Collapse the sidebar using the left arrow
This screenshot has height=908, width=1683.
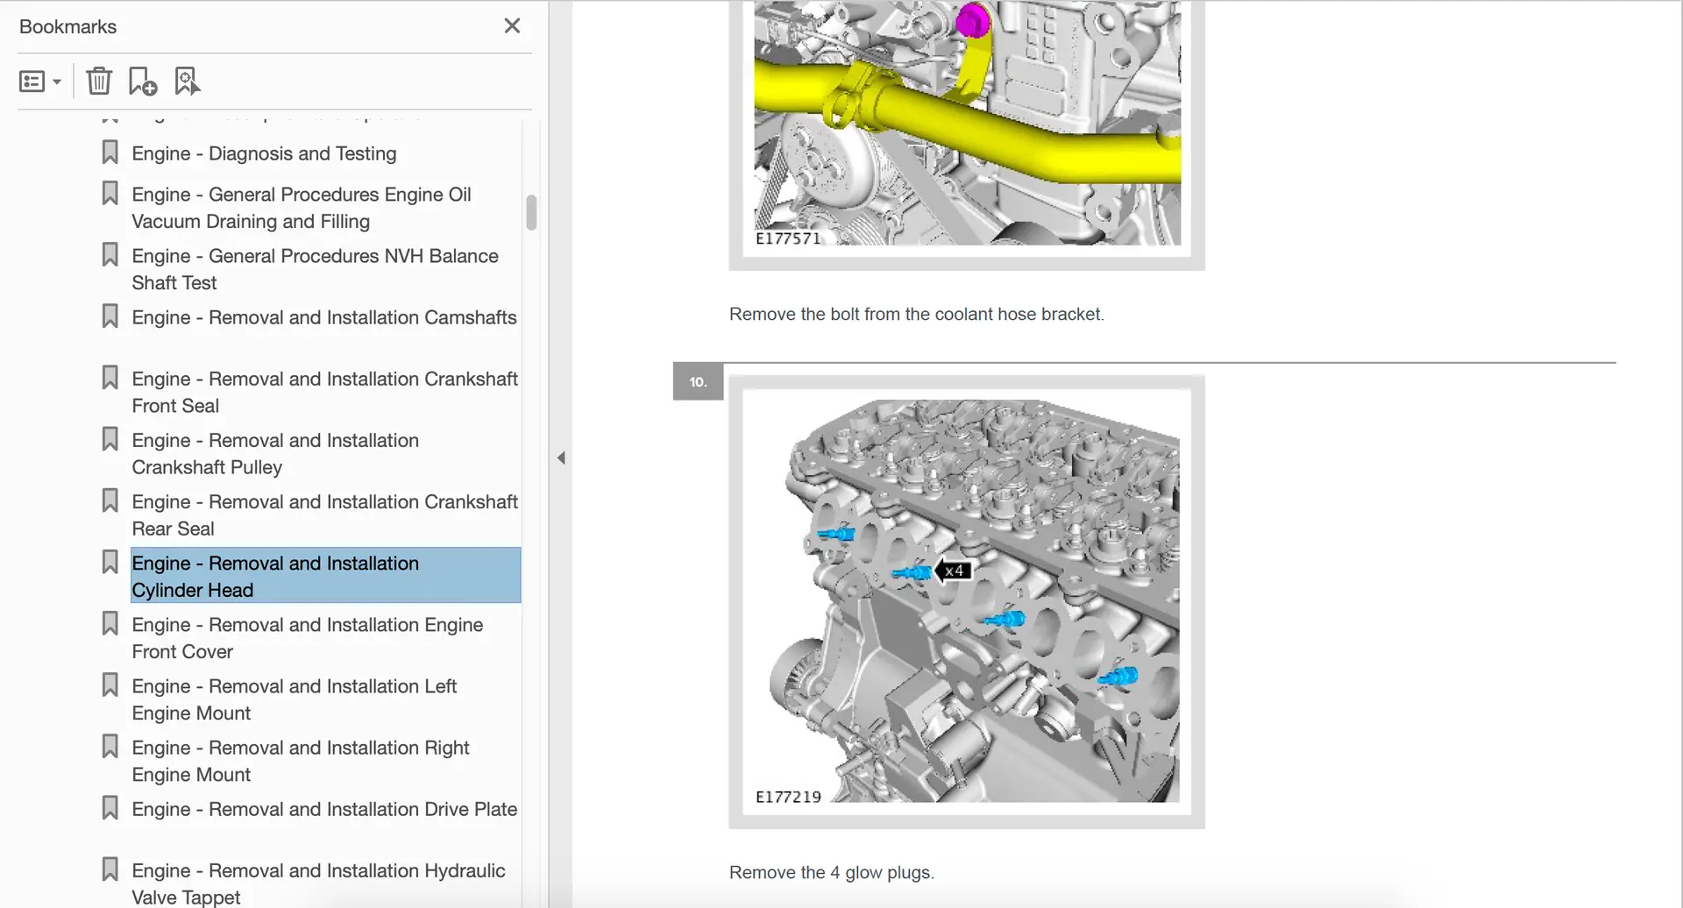(x=561, y=458)
